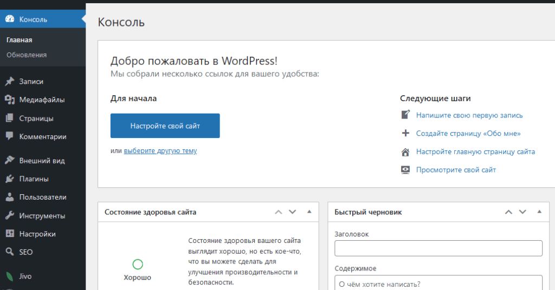The image size is (555, 290).
Task: Click the monitor icon beside view site link
Action: coord(405,170)
